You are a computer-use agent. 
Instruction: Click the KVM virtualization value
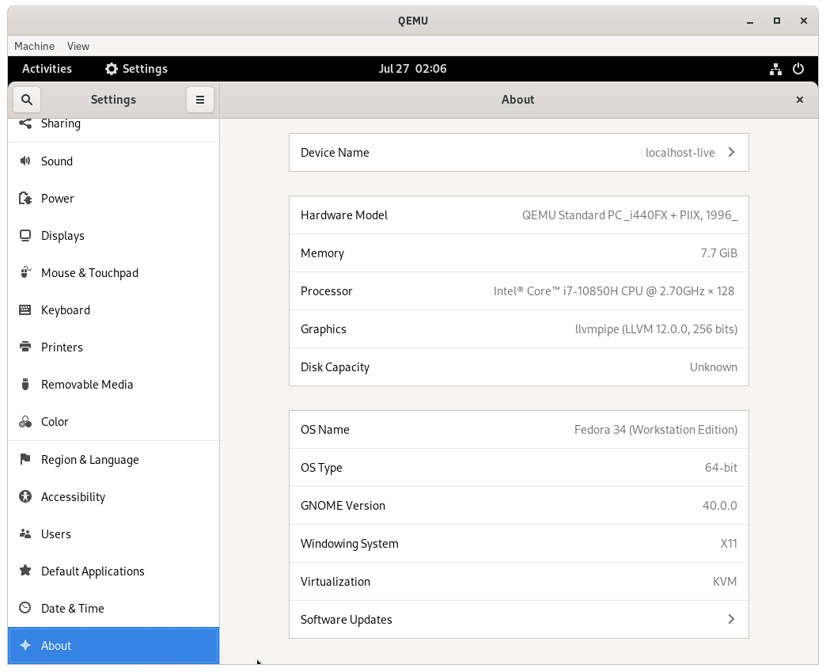point(724,581)
